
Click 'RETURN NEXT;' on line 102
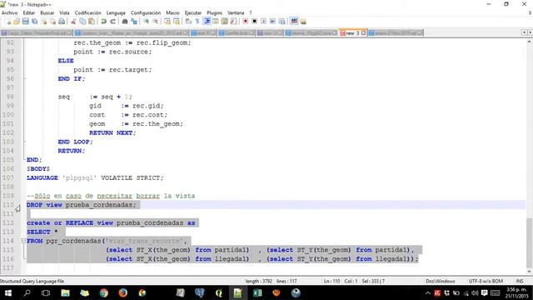[112, 132]
